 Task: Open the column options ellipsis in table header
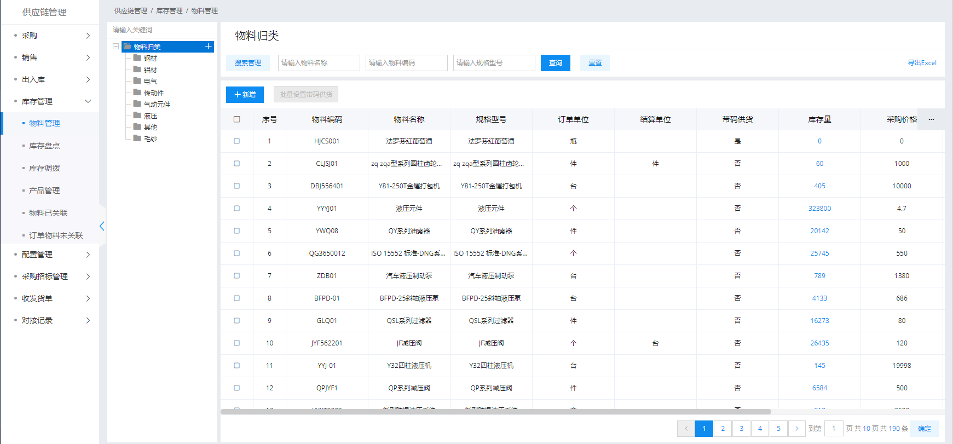(931, 119)
